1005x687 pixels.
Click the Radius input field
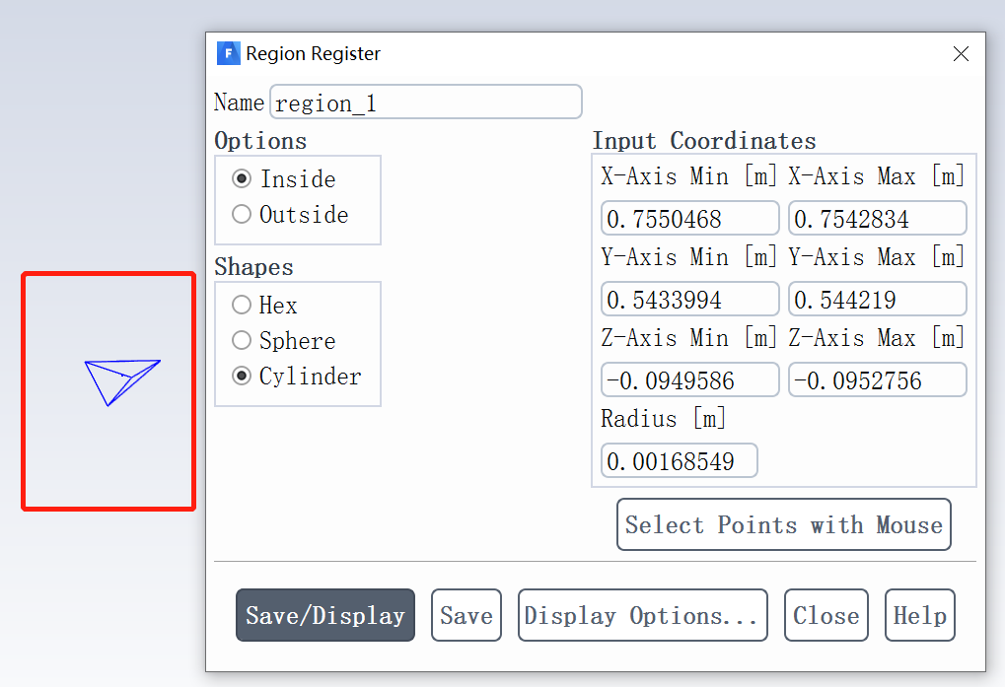679,461
